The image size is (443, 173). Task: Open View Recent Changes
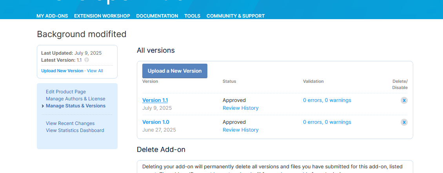tap(70, 123)
